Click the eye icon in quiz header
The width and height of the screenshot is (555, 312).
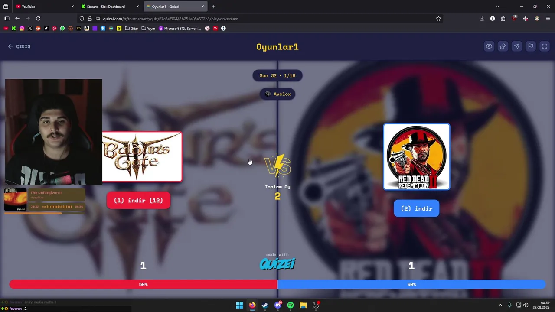(489, 46)
